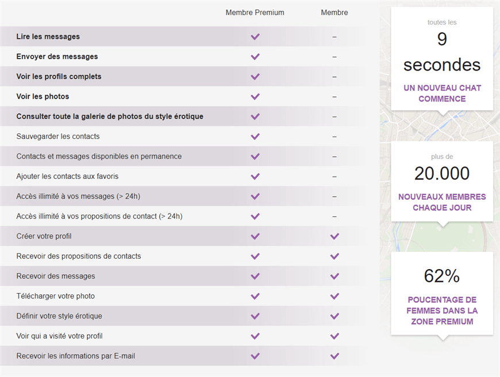Click the 62% femmes statistic card
500x377 pixels.
tap(442, 293)
